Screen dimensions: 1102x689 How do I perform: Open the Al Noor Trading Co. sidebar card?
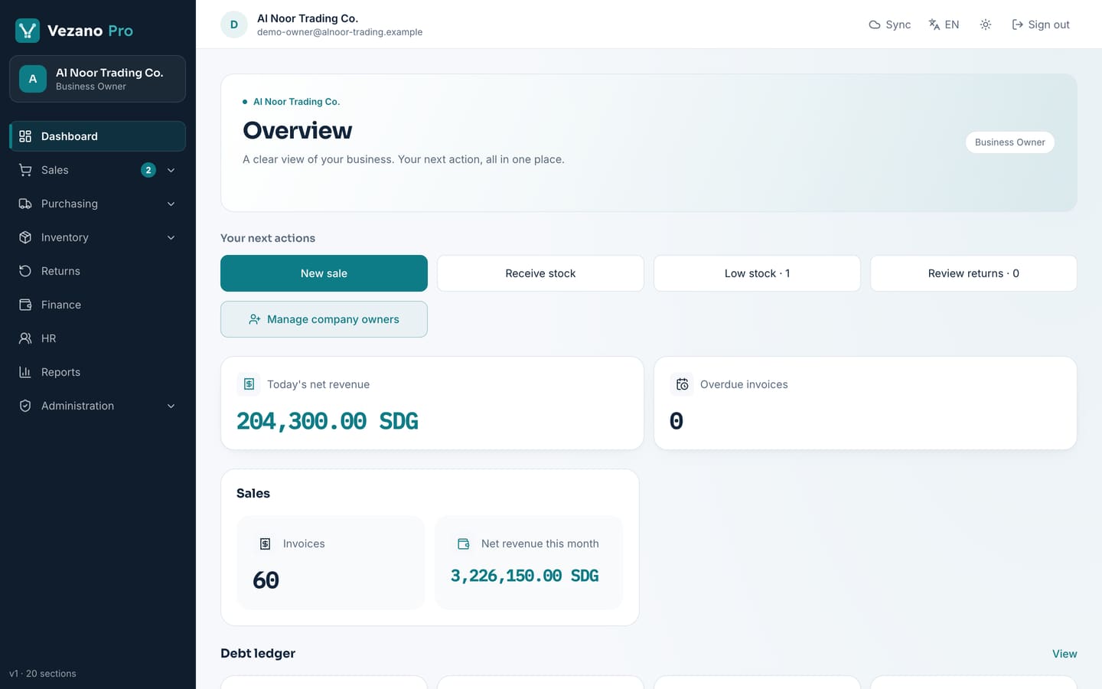97,79
